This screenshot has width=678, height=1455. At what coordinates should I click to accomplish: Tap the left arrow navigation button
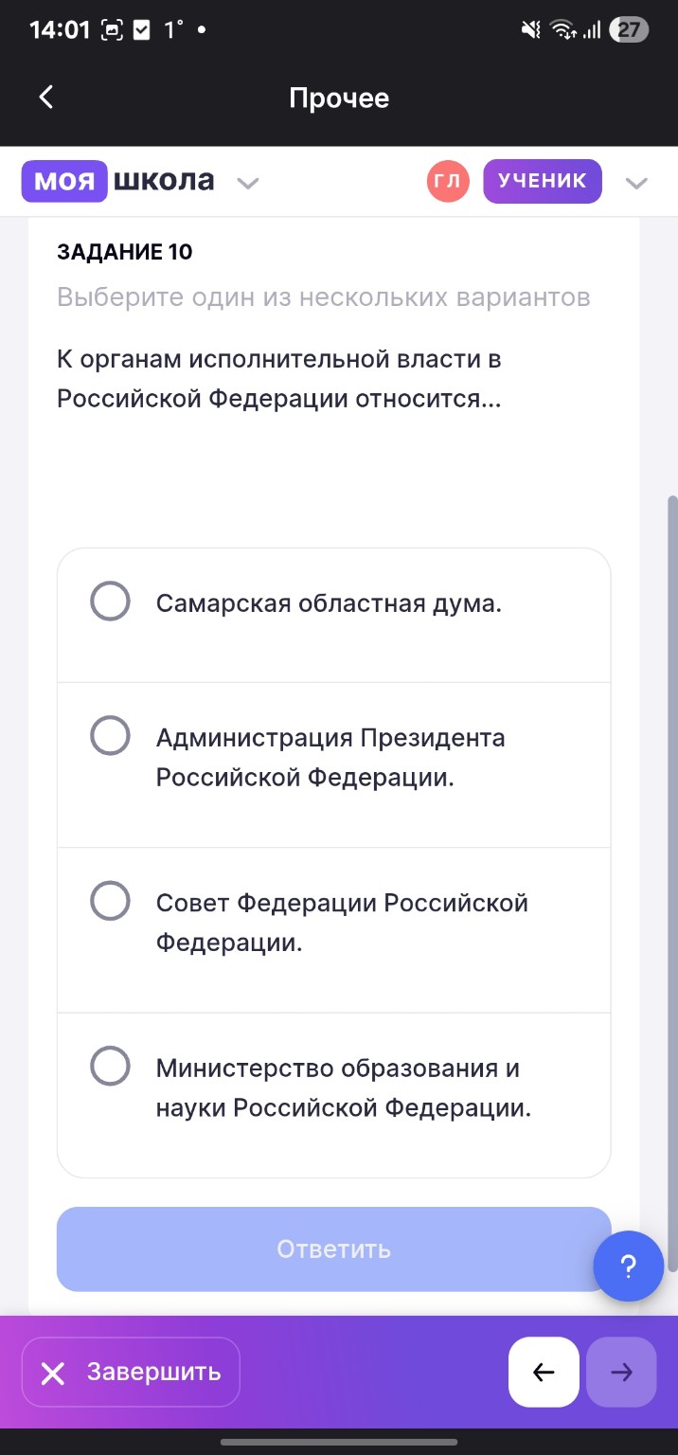point(544,1372)
